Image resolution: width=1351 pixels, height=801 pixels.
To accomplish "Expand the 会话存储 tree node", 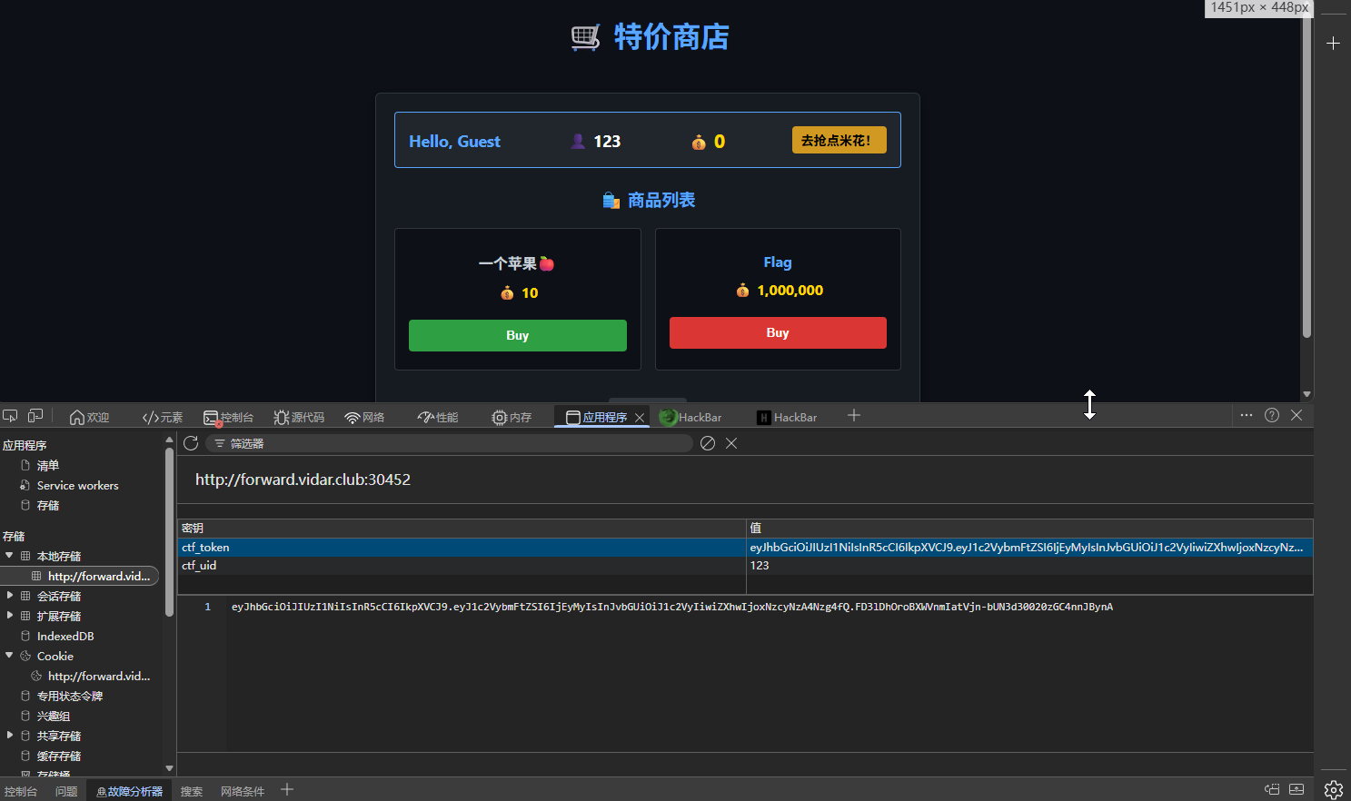I will pos(9,596).
